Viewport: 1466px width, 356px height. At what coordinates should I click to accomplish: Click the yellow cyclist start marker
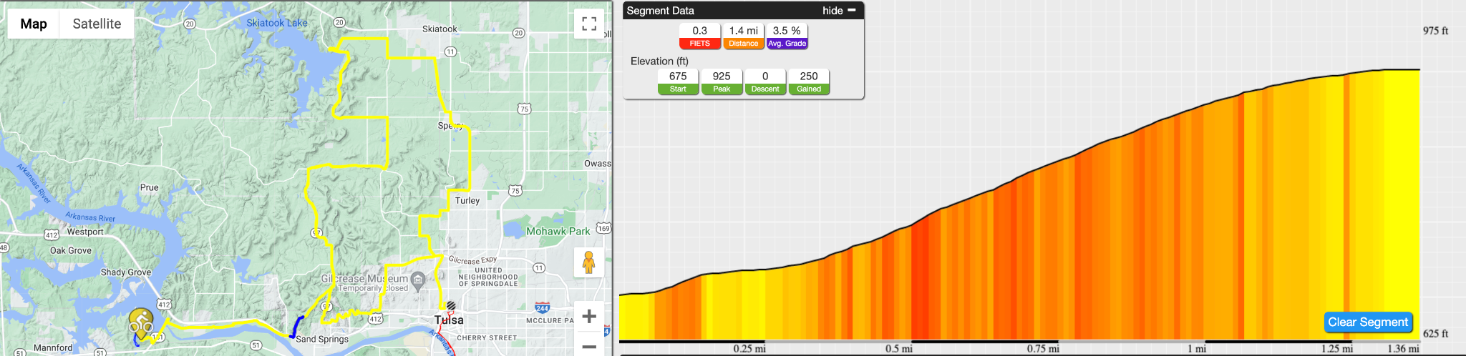(x=141, y=323)
